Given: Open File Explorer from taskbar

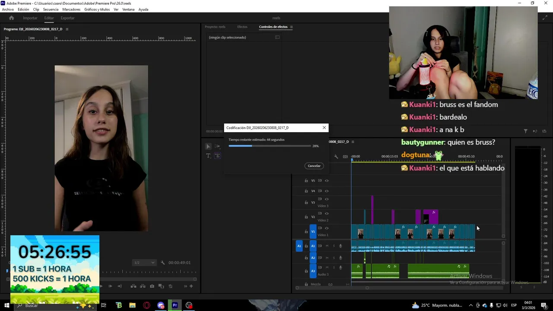Looking at the screenshot, I should pyautogui.click(x=133, y=305).
